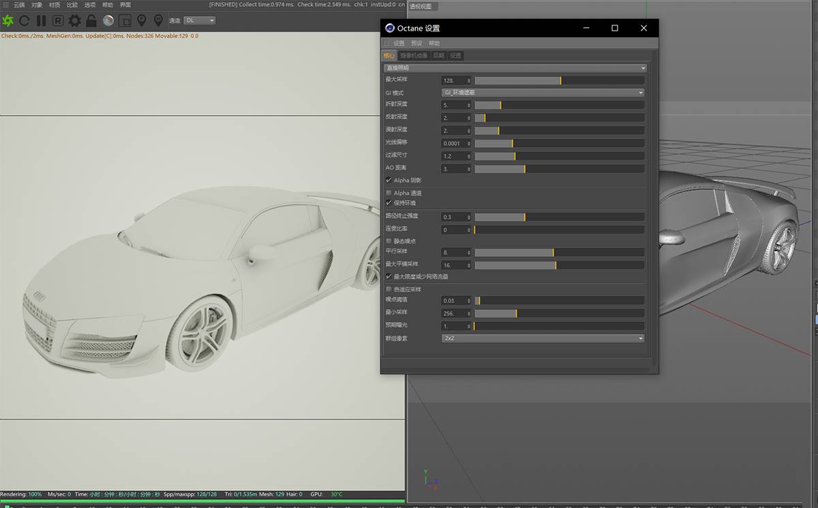Switch to the 后期 tab
This screenshot has height=508, width=818.
[438, 56]
